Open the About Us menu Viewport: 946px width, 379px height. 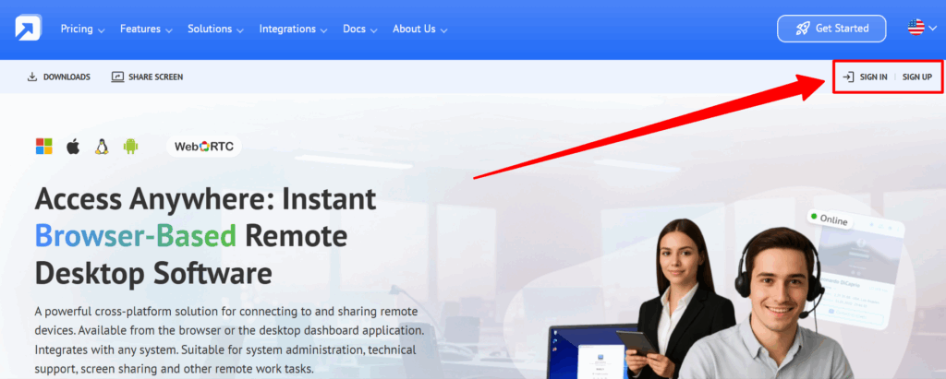point(419,29)
